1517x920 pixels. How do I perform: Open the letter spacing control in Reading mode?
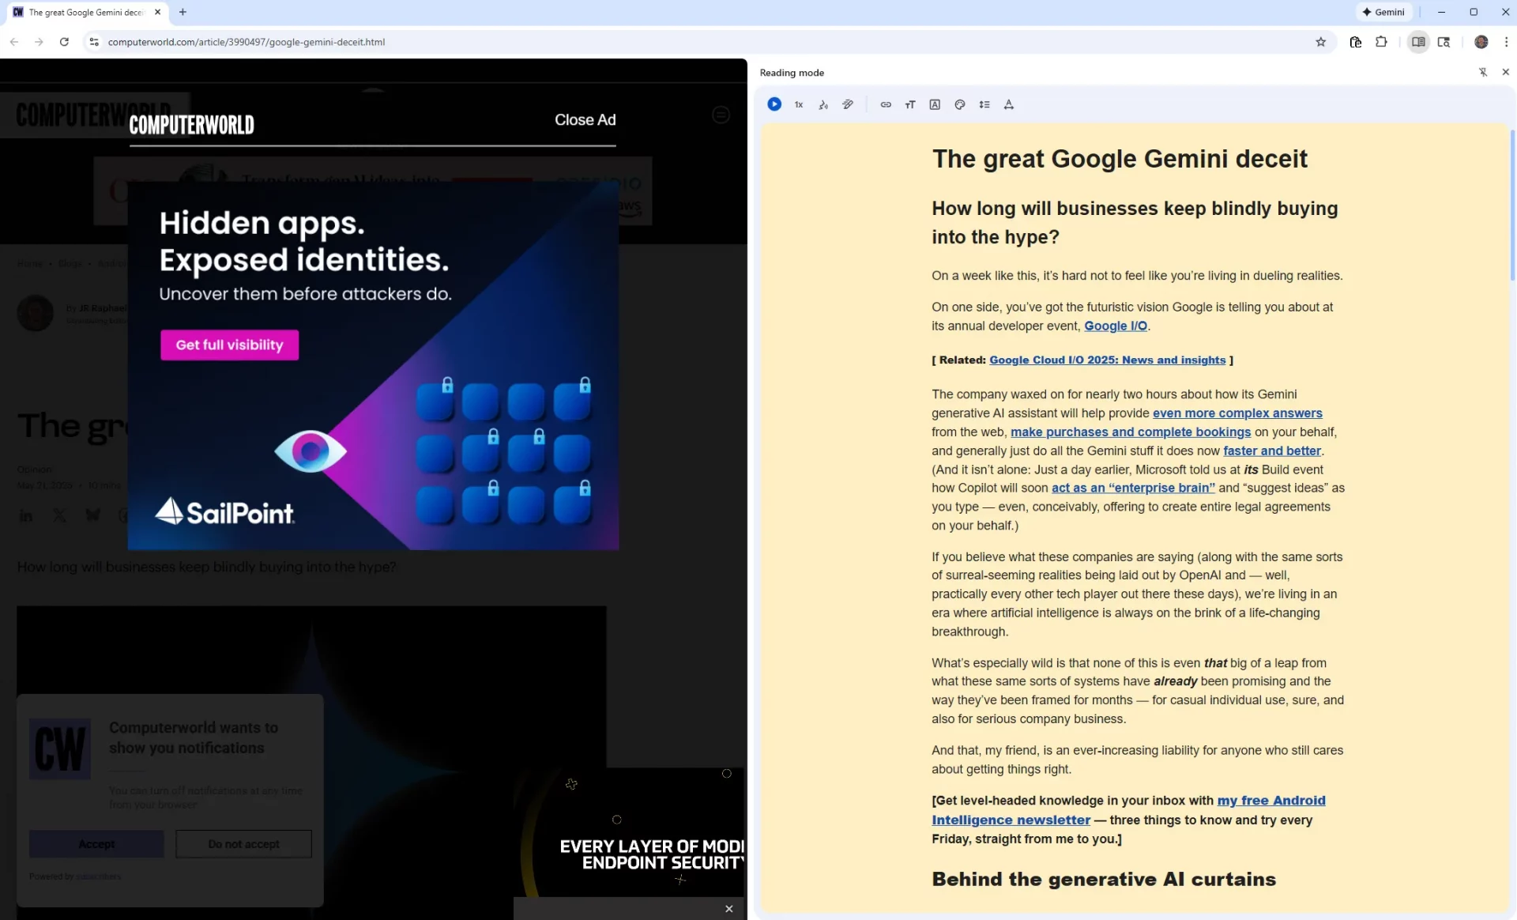[x=1009, y=104]
